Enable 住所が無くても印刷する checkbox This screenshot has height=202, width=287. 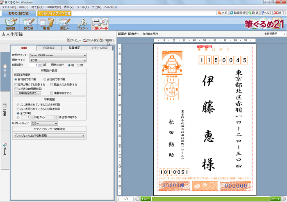(x=16, y=84)
